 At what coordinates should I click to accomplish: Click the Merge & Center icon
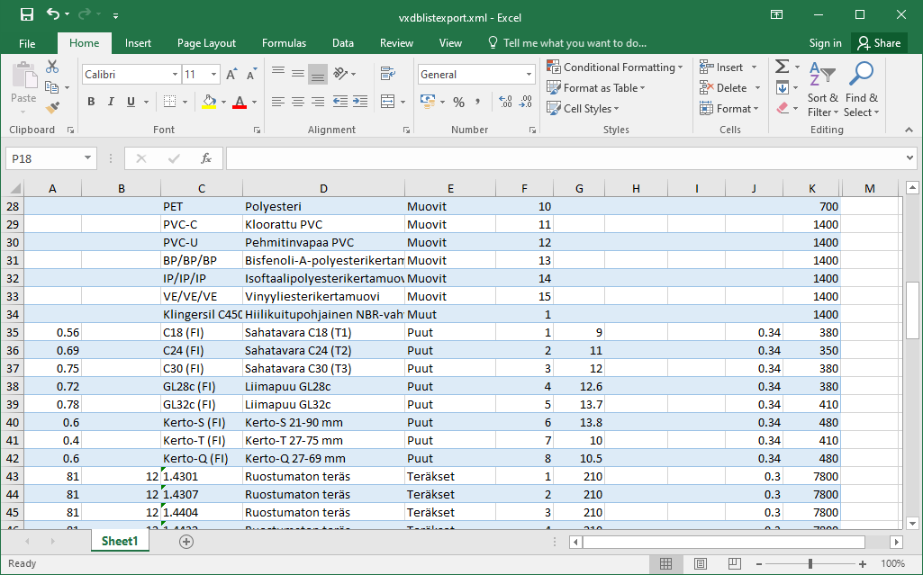tap(388, 102)
